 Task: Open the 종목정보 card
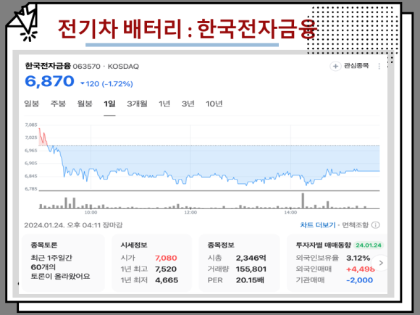(239, 262)
